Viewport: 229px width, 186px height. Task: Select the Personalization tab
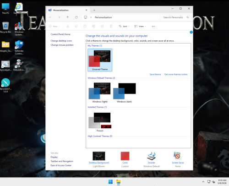point(67,10)
